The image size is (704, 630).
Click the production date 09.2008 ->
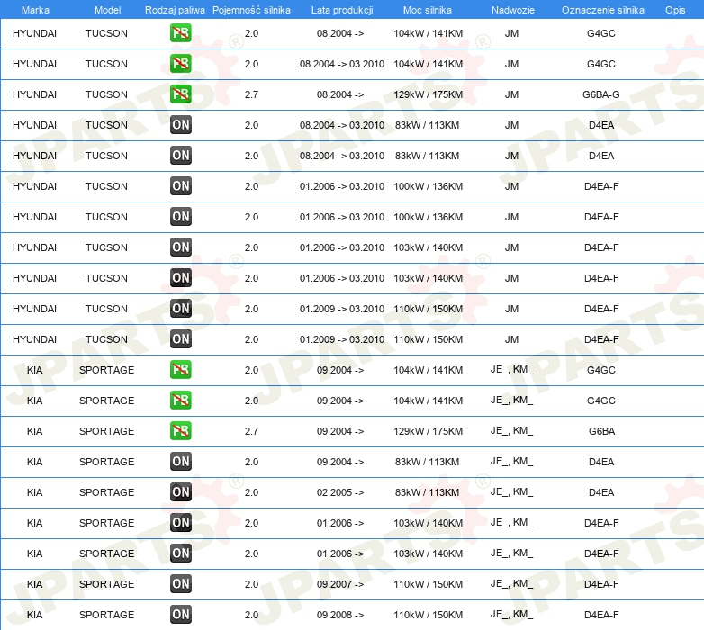(x=340, y=615)
